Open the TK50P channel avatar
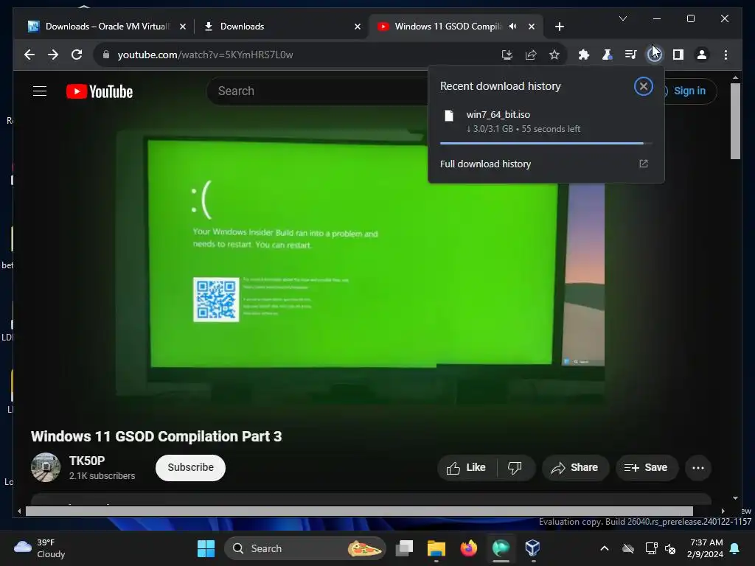755x566 pixels. [x=46, y=467]
